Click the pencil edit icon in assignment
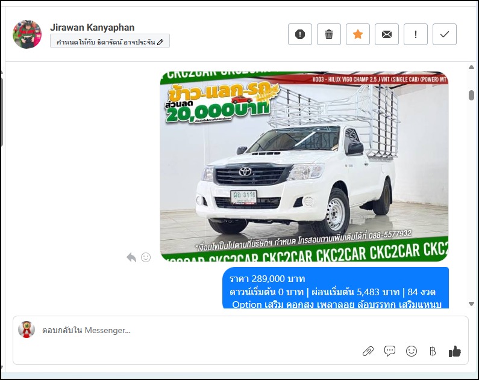The image size is (479, 380). click(x=160, y=42)
